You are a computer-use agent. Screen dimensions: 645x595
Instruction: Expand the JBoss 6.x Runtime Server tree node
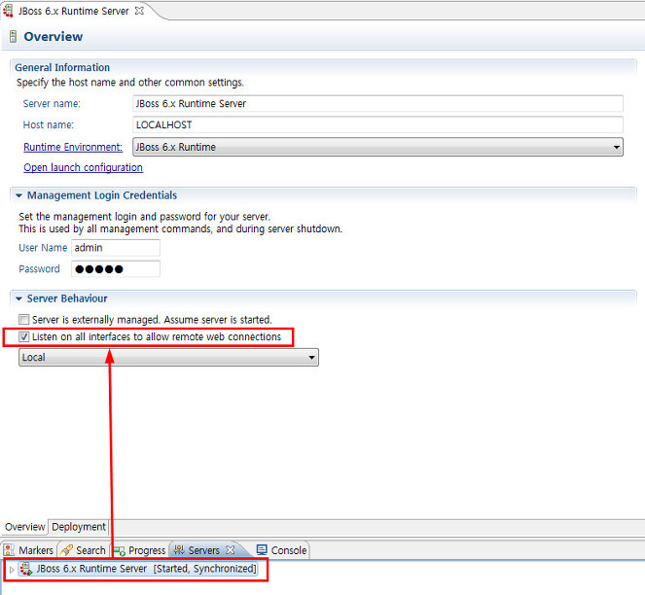tap(12, 570)
